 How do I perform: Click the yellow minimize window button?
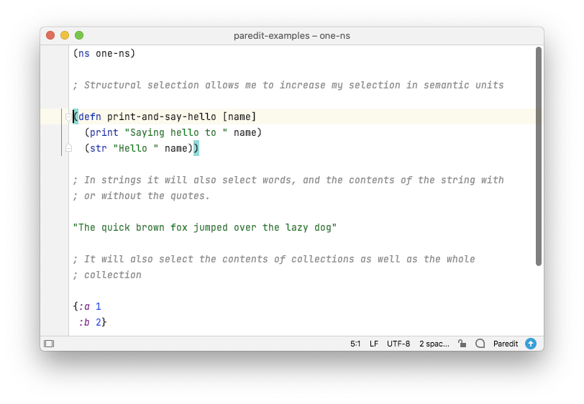point(65,35)
